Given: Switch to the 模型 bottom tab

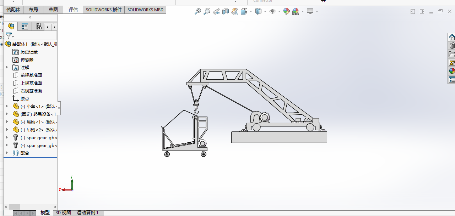Looking at the screenshot, I should (x=45, y=212).
